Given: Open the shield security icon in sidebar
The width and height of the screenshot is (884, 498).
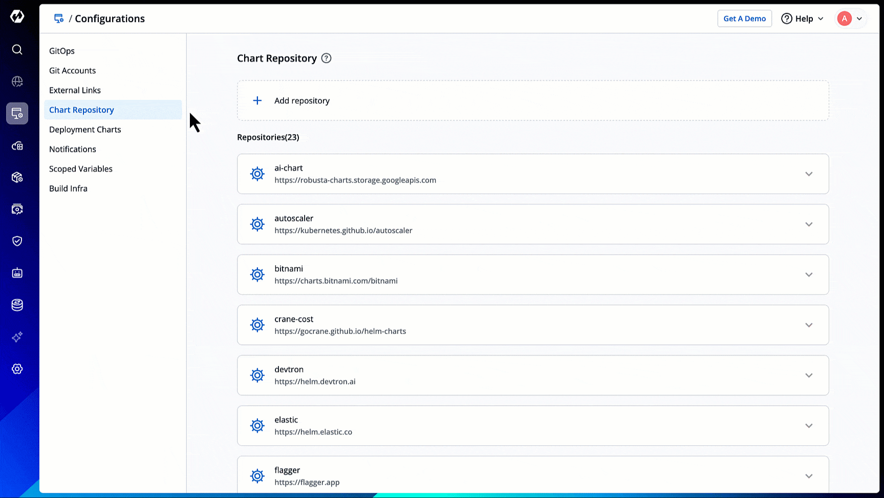Looking at the screenshot, I should (17, 241).
